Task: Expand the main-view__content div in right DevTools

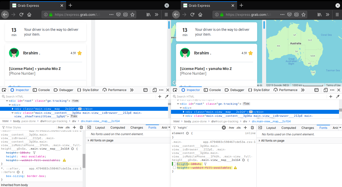Action: 184,116
